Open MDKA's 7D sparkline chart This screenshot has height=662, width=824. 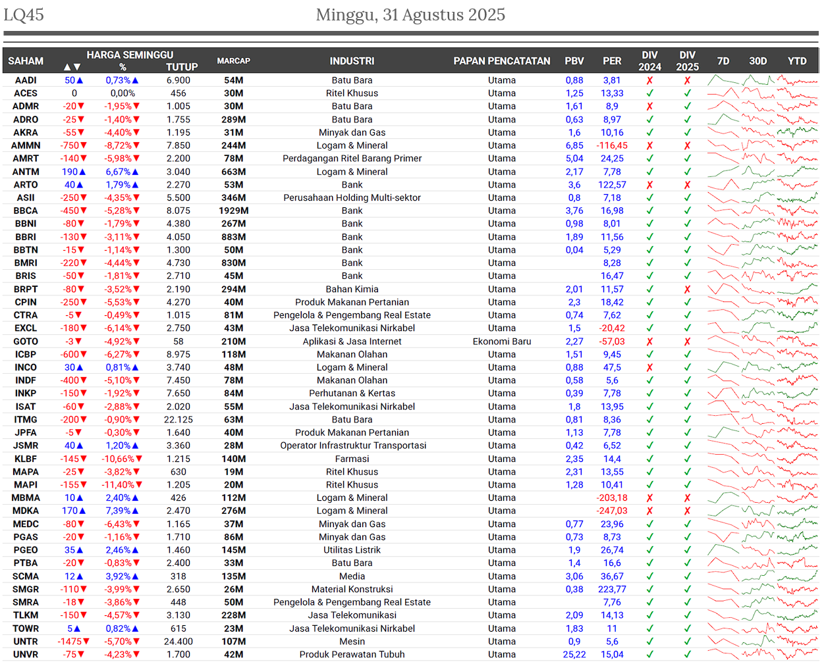(x=723, y=511)
